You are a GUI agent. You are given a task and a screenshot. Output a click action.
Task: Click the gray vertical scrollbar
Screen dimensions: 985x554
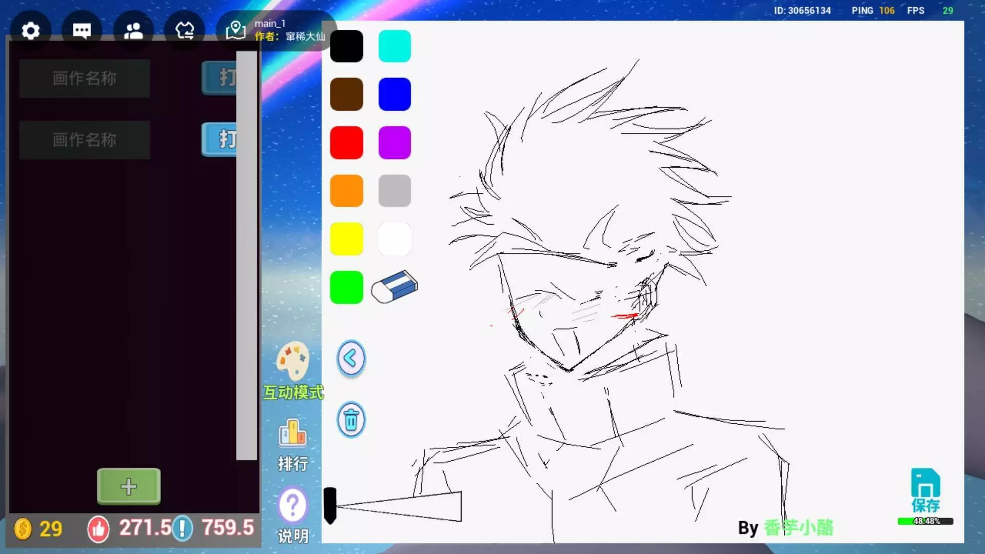pyautogui.click(x=247, y=255)
